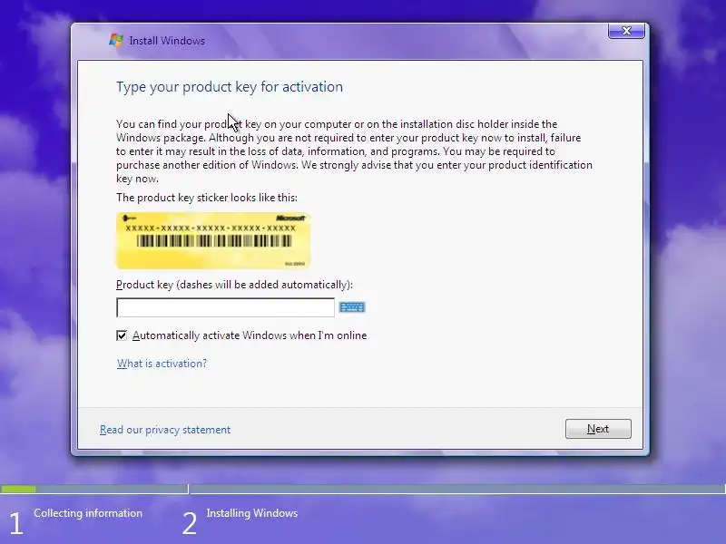Open the What is activation? link

click(x=162, y=364)
